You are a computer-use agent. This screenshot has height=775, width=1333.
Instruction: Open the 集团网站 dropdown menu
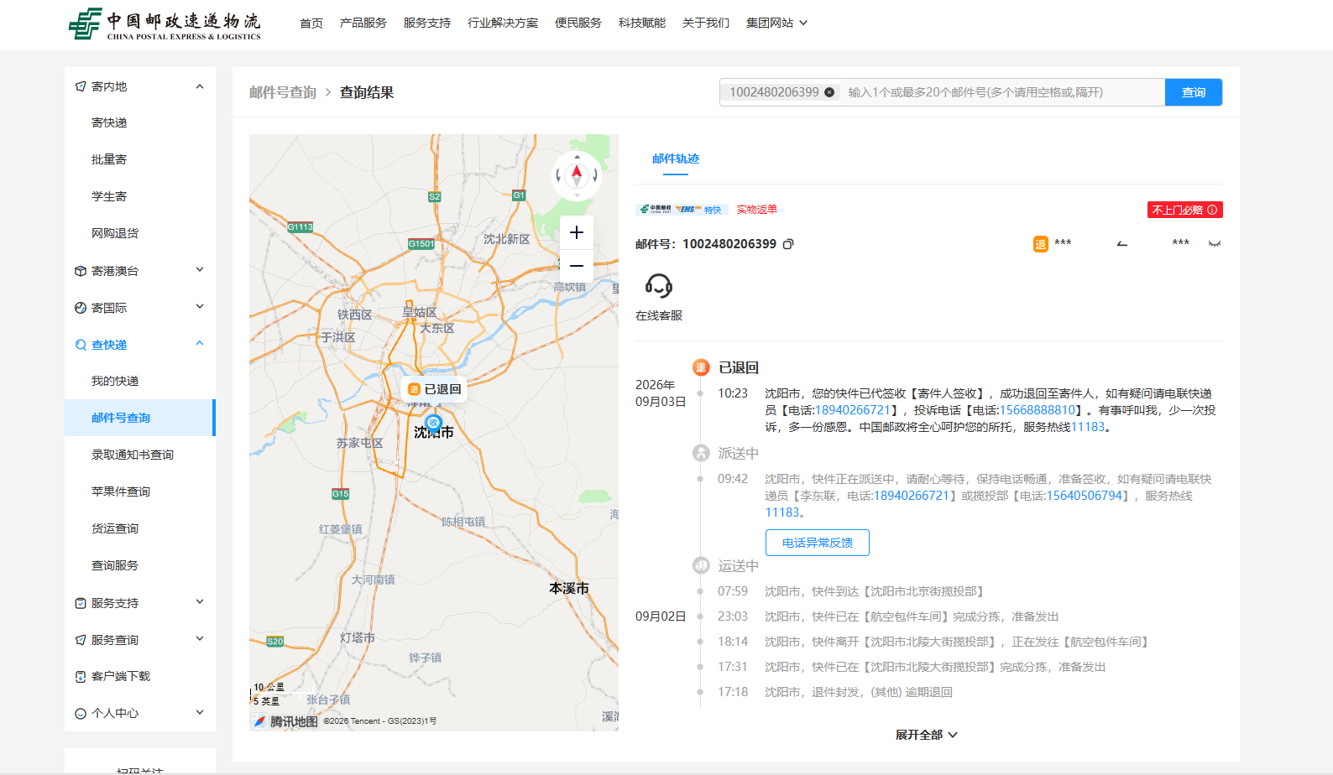[x=776, y=23]
